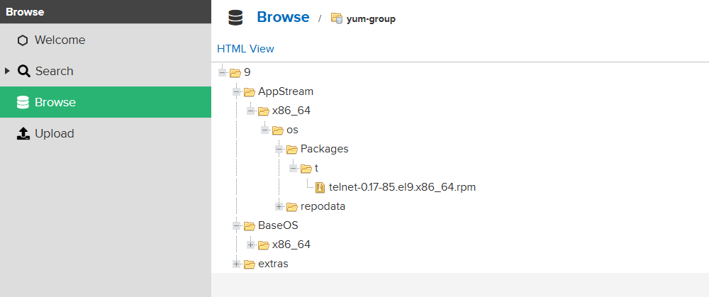
Task: Click the large database icon in header
Action: coord(235,18)
